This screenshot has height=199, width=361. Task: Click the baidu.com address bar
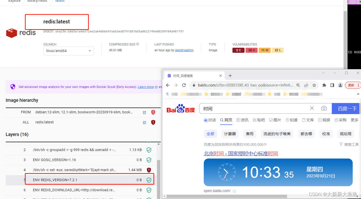pos(245,85)
